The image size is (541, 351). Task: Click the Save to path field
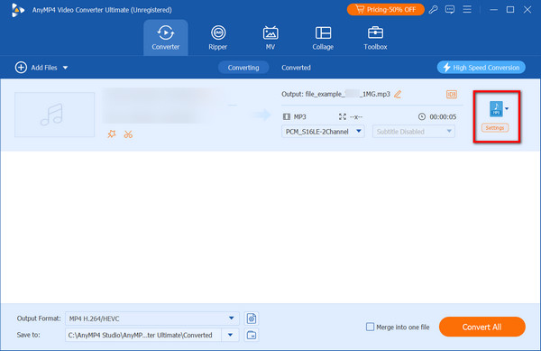[x=142, y=335]
